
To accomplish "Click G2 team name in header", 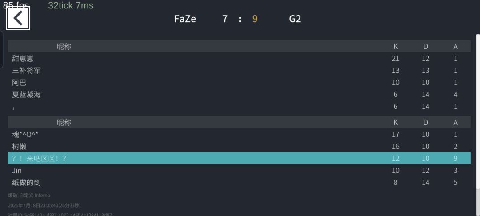I will coord(295,19).
